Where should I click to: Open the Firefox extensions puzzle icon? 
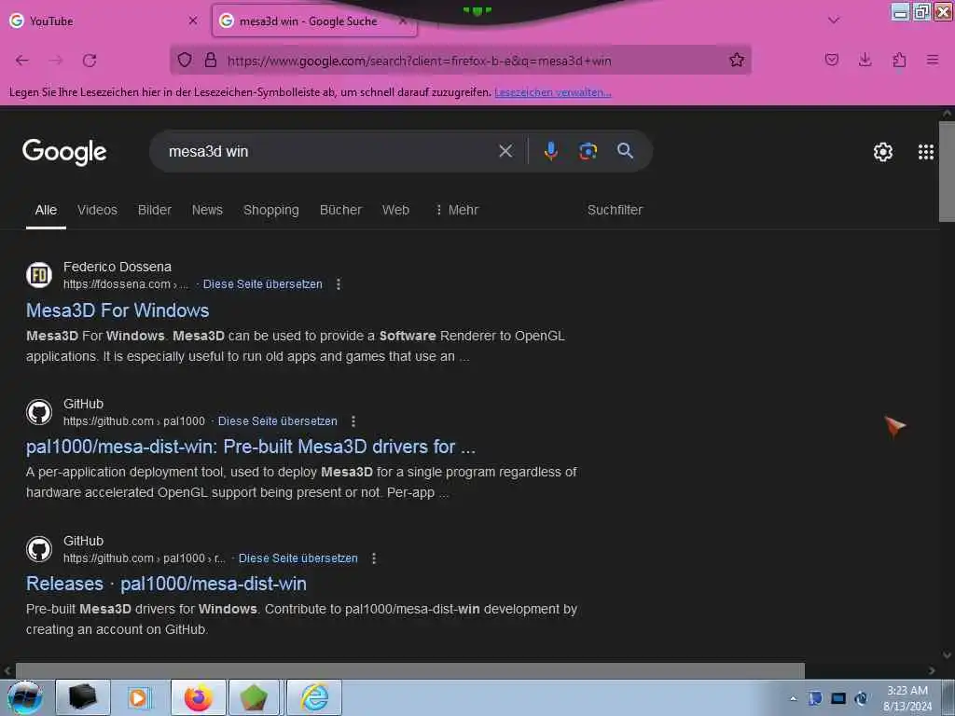[x=899, y=60]
